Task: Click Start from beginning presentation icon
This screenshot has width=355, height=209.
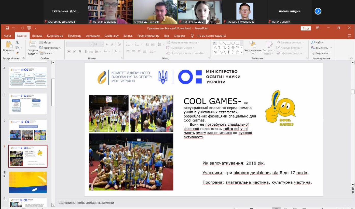Action: click(29, 28)
